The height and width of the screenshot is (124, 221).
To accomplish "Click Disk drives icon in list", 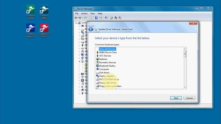I will pos(97,73).
